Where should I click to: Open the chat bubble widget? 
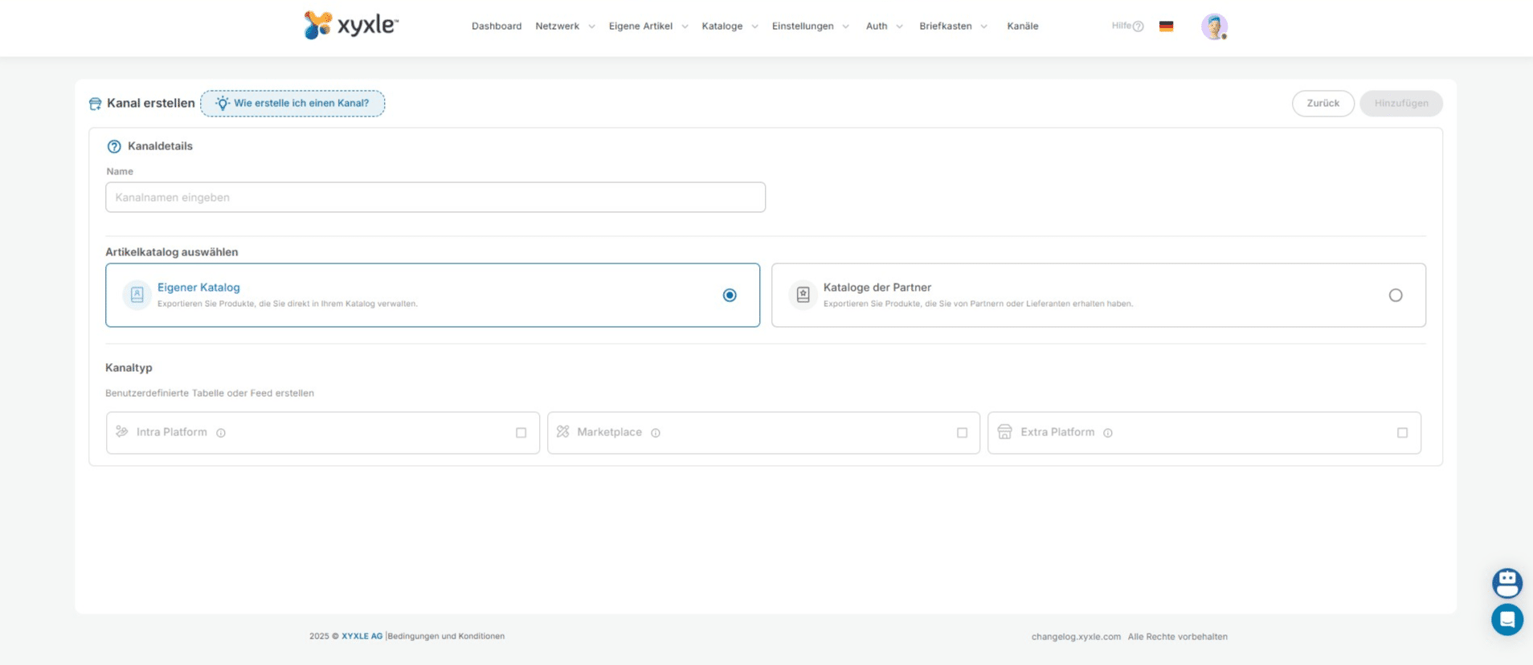click(x=1506, y=619)
